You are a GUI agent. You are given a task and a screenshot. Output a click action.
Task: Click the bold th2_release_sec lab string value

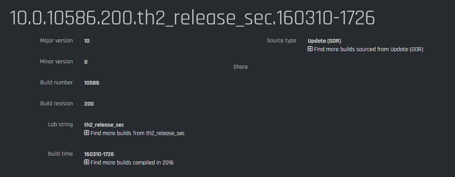(104, 125)
